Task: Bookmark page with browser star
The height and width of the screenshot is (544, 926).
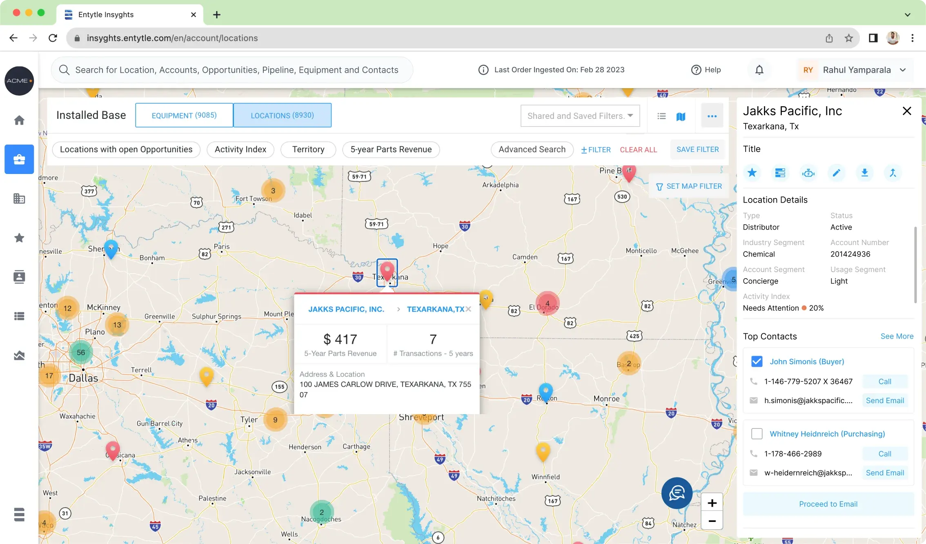Action: (x=849, y=38)
